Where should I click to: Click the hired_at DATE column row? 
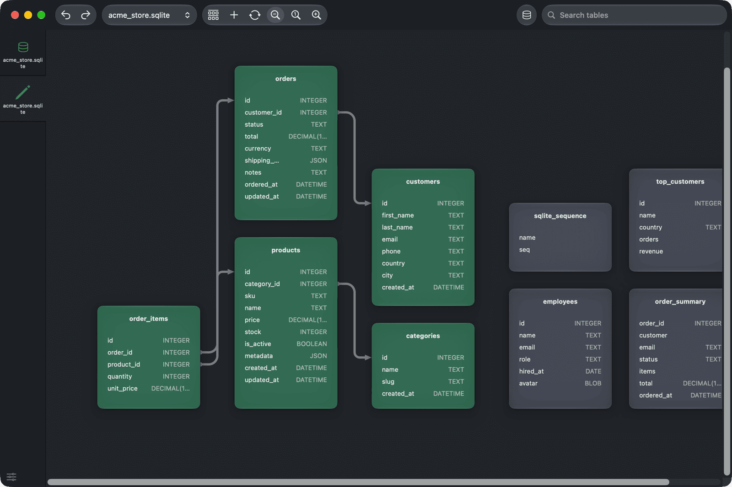[560, 371]
